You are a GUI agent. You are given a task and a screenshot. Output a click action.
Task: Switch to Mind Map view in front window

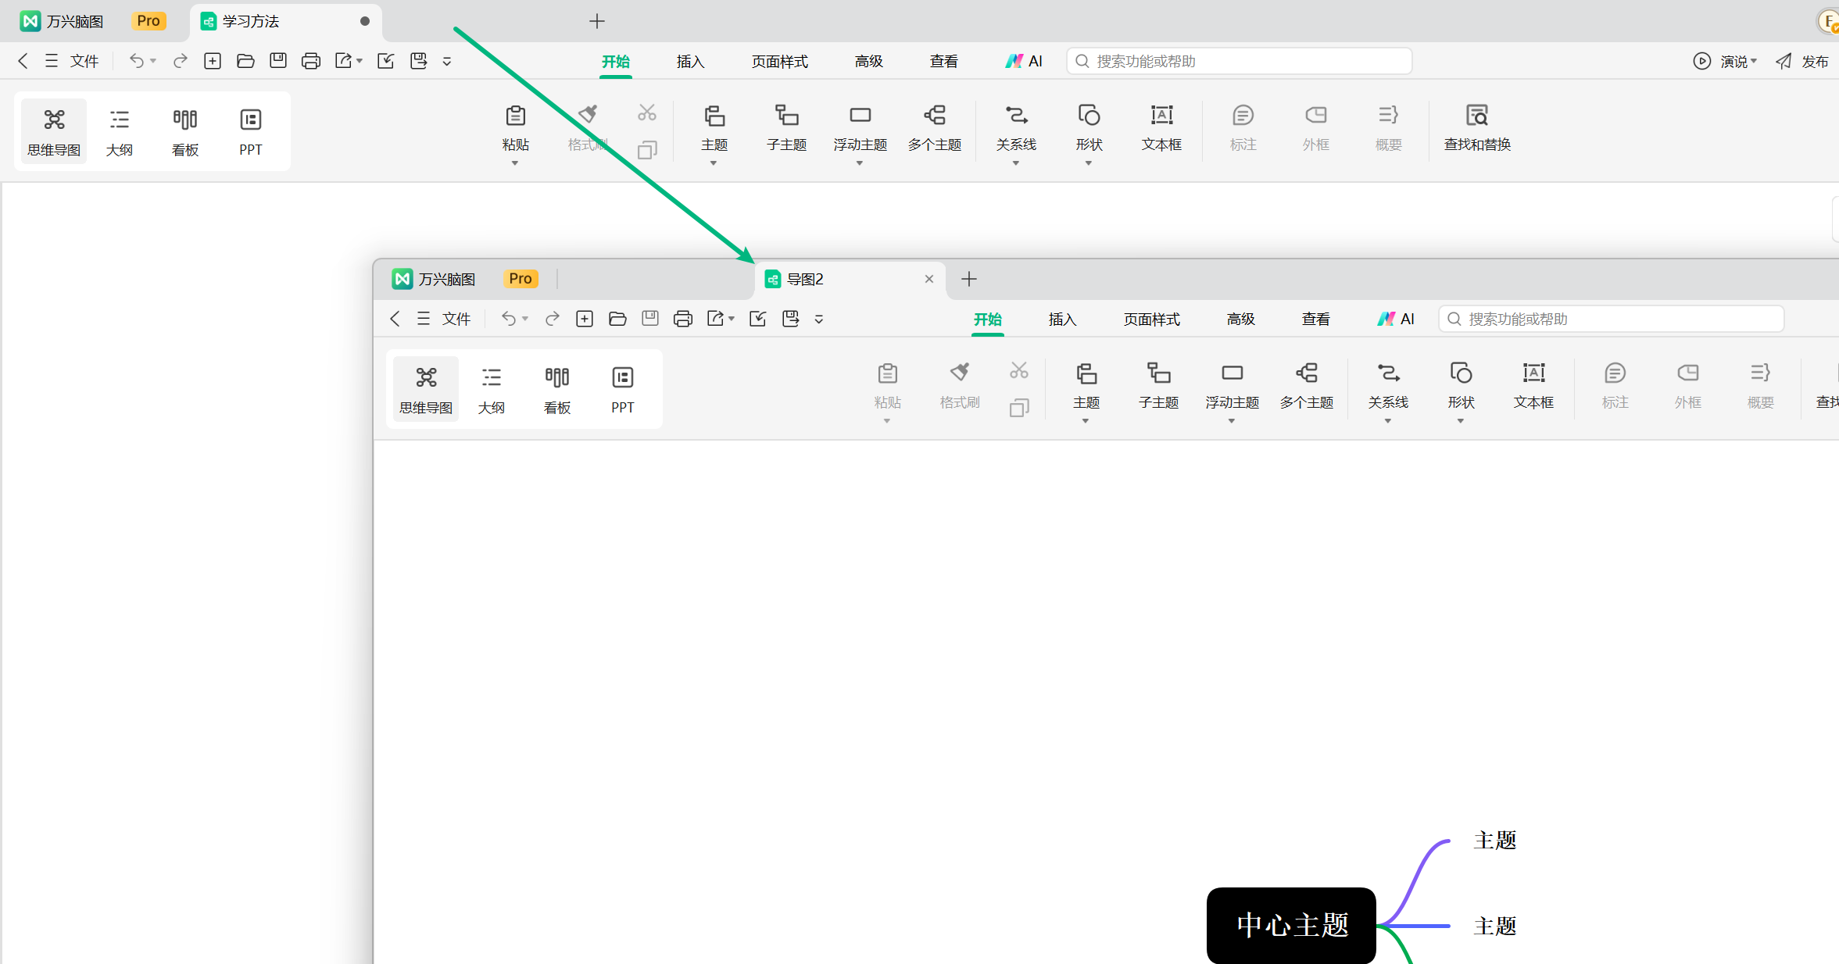pos(426,388)
